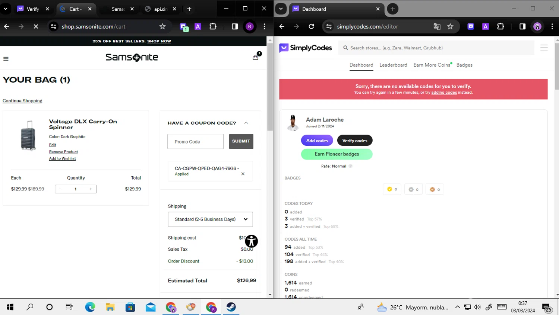Follow the adding codes link in alert
Viewport: 559px width, 315px height.
point(444,93)
